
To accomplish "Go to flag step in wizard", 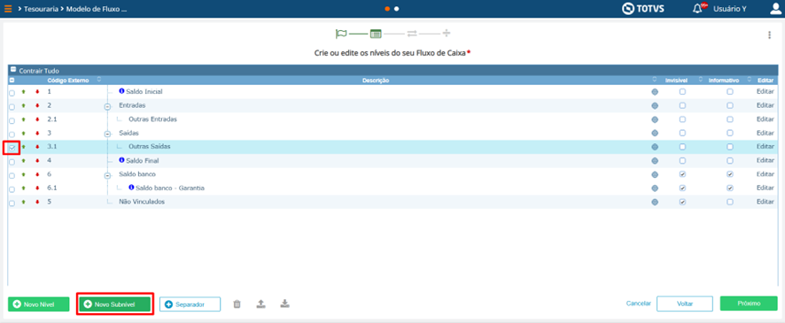I will (341, 34).
